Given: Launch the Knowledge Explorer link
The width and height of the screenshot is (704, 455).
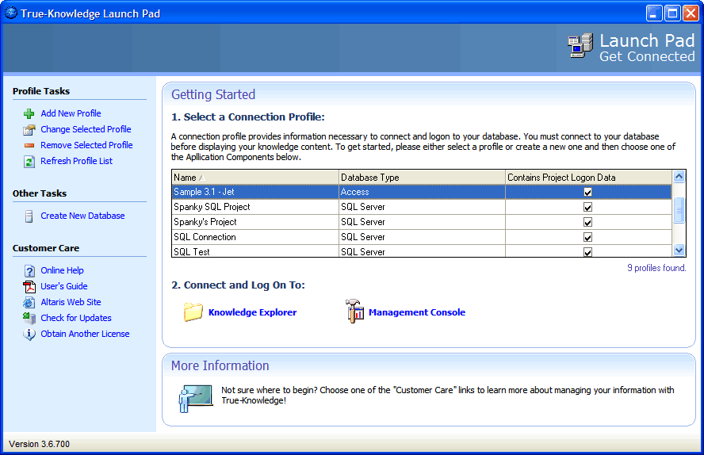Looking at the screenshot, I should (252, 312).
